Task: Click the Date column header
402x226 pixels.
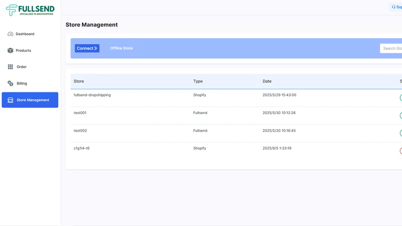Action: pyautogui.click(x=267, y=81)
